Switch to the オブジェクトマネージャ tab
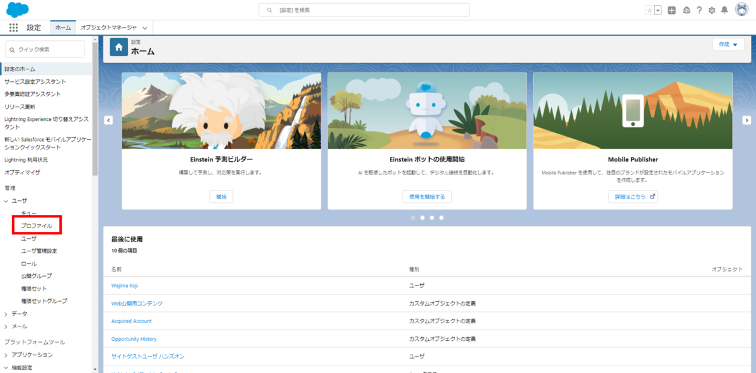756x373 pixels. (108, 28)
